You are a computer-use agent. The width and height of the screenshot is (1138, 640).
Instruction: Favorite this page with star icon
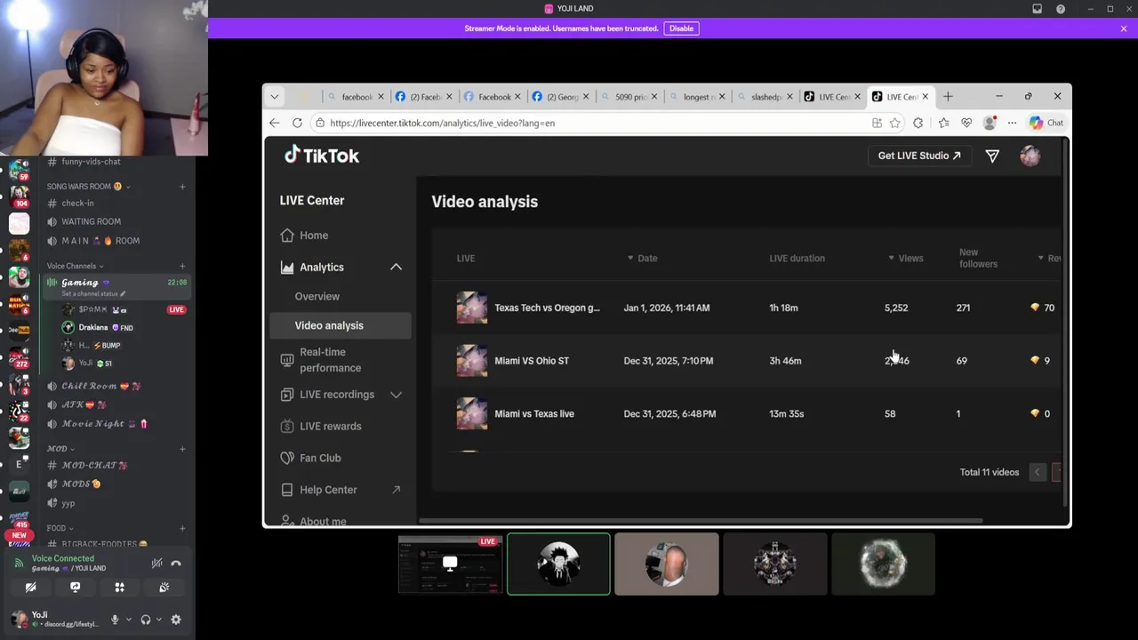895,123
